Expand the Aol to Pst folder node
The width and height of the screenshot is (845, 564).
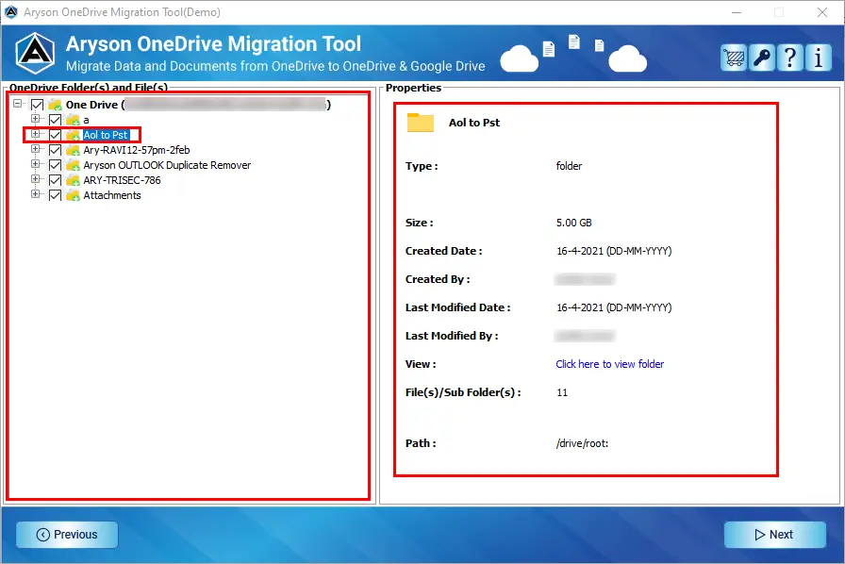pyautogui.click(x=36, y=133)
